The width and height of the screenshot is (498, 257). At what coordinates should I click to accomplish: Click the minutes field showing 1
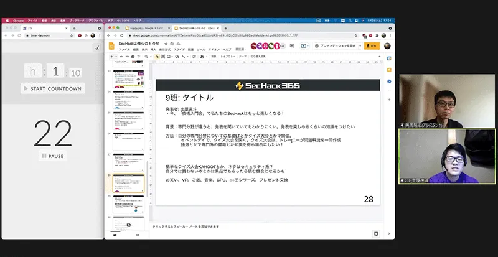55,71
